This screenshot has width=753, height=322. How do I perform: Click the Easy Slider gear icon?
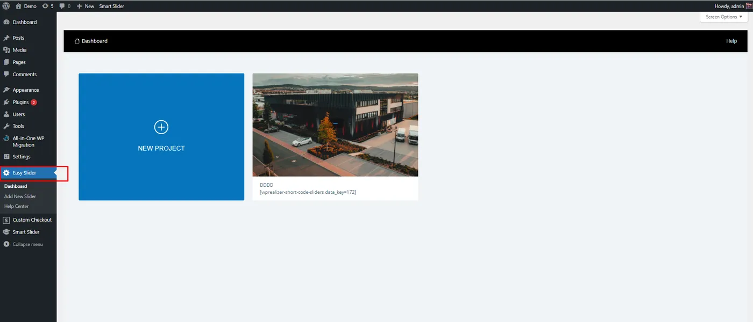(6, 173)
